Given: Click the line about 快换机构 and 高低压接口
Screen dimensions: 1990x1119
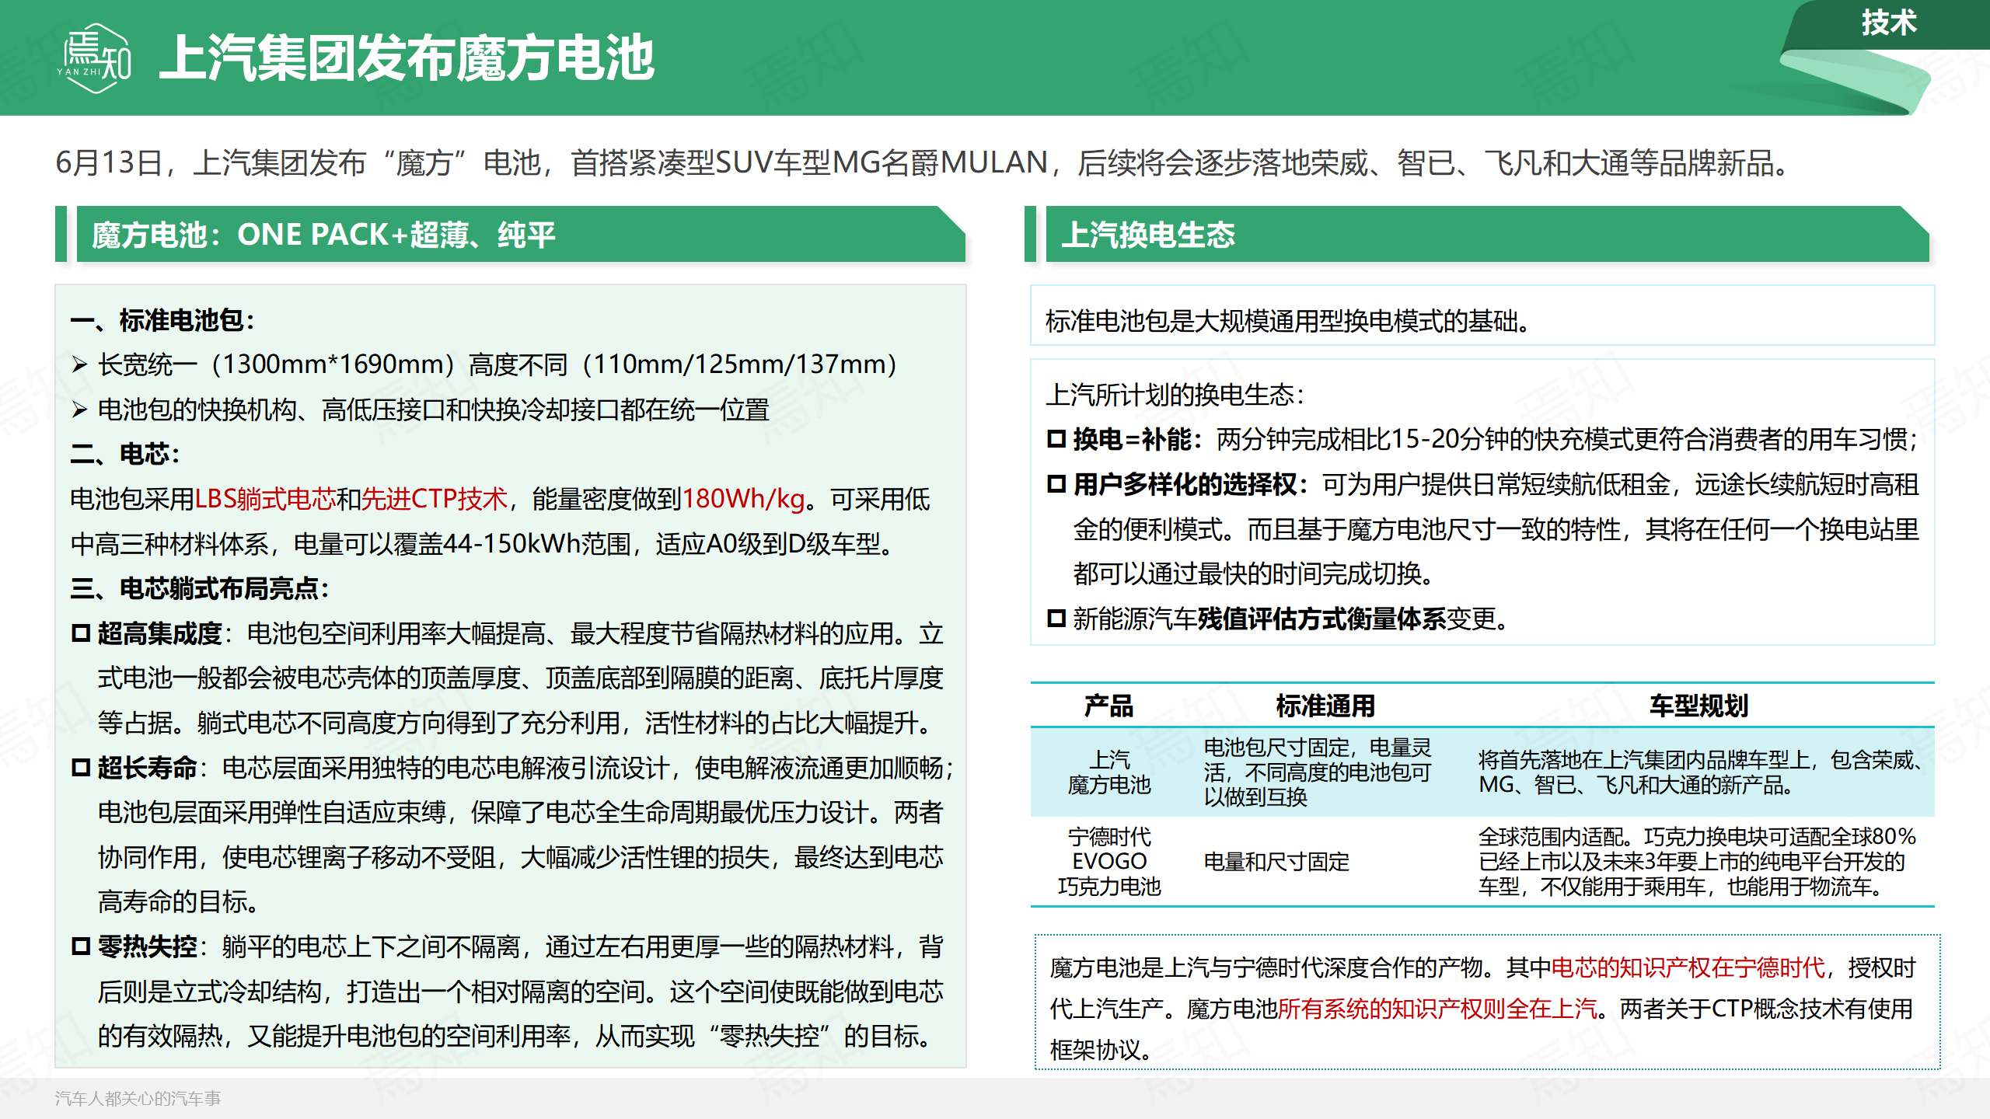Looking at the screenshot, I should pyautogui.click(x=434, y=410).
